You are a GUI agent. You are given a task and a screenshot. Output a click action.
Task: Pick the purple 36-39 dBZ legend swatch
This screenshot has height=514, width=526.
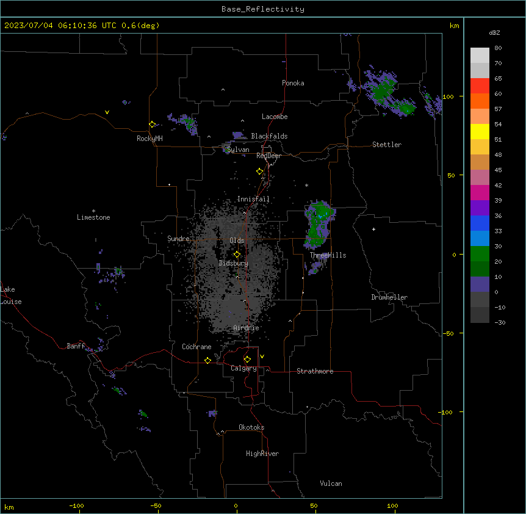pyautogui.click(x=480, y=208)
